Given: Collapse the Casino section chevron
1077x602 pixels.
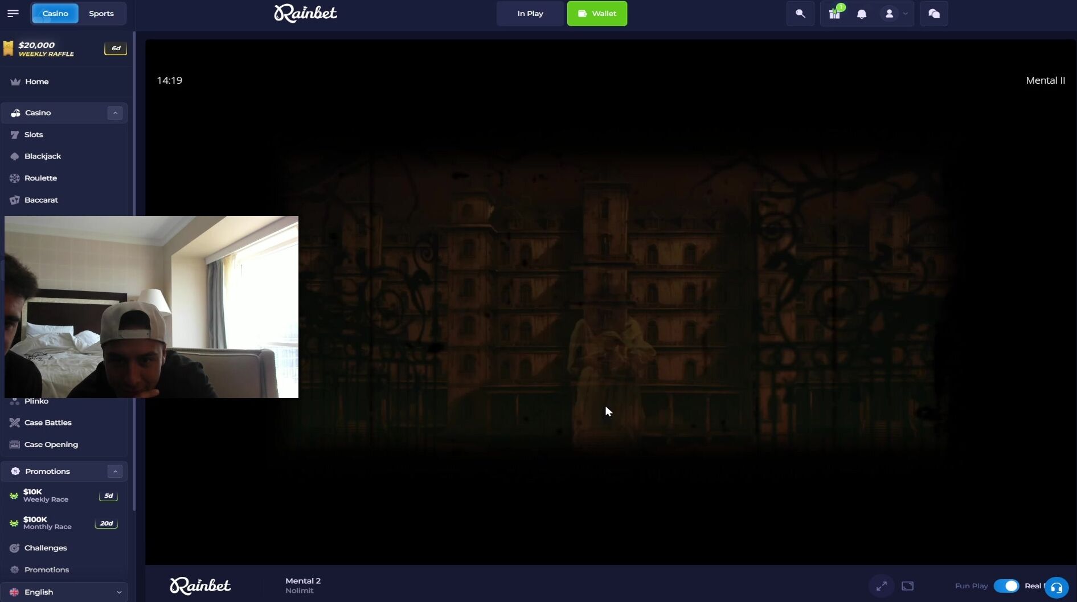Looking at the screenshot, I should click(x=115, y=113).
